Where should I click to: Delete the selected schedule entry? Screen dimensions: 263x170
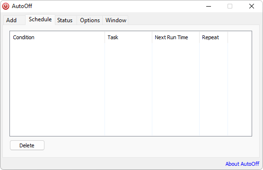27,145
